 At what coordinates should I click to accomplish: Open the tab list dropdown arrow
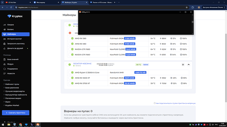tap(2, 2)
